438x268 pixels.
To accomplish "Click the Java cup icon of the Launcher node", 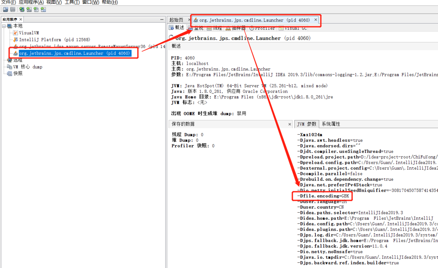I will (16, 53).
